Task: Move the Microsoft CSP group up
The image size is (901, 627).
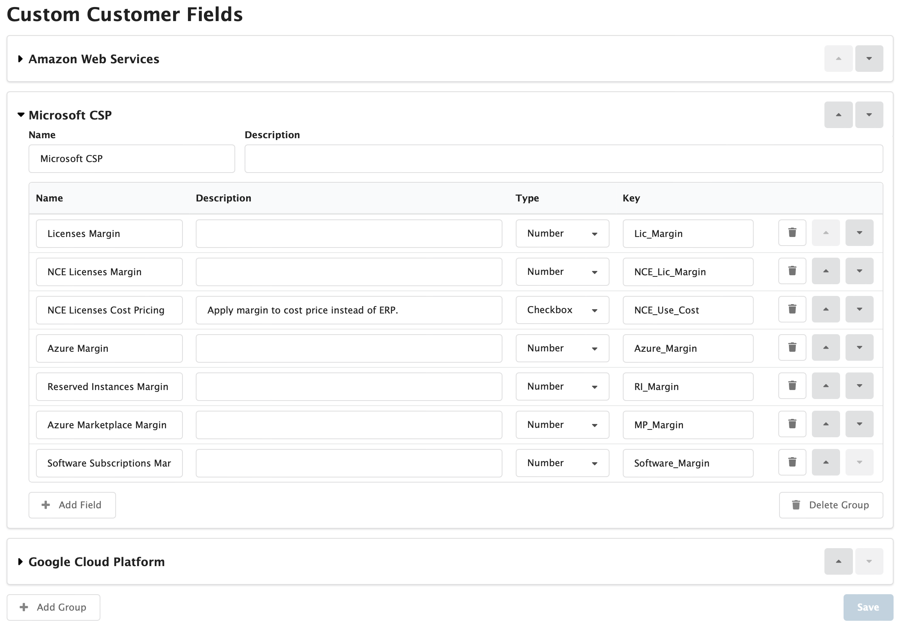Action: click(838, 114)
